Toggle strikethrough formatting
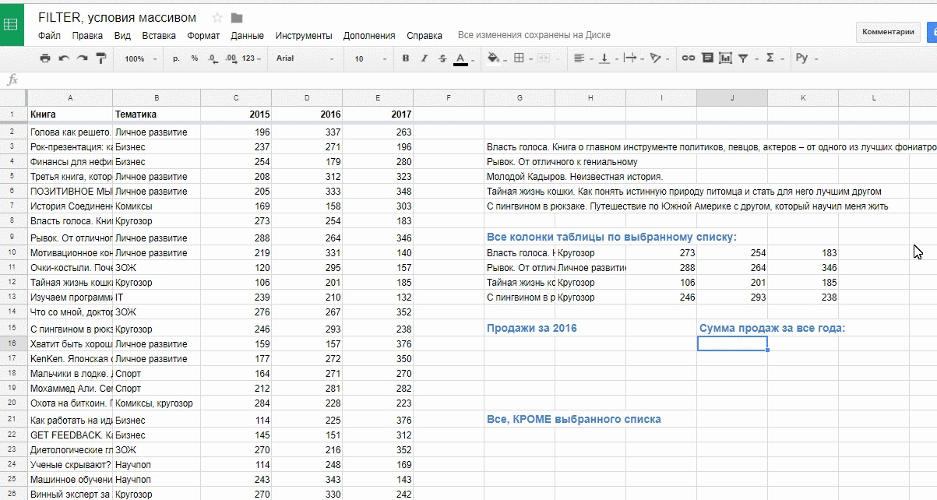937x500 pixels. (x=442, y=58)
